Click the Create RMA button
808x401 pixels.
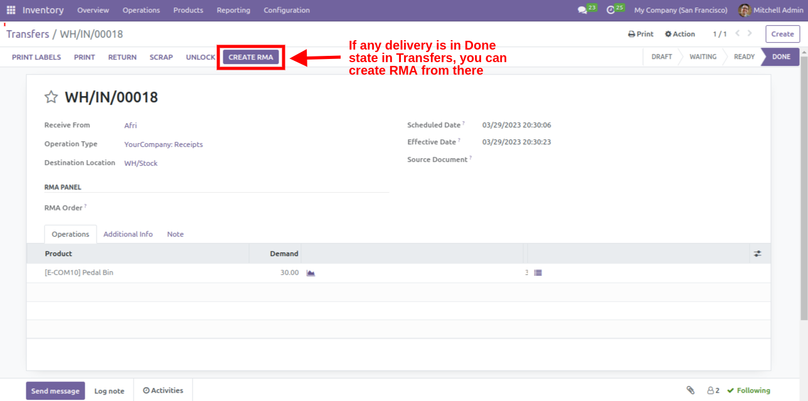[x=250, y=57]
